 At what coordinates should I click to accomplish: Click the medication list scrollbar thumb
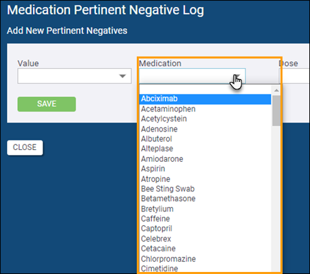(x=276, y=111)
